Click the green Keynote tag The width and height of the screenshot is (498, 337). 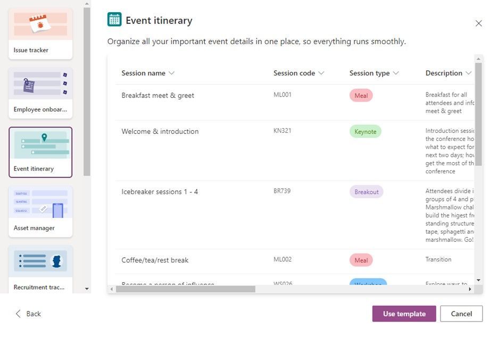click(365, 131)
